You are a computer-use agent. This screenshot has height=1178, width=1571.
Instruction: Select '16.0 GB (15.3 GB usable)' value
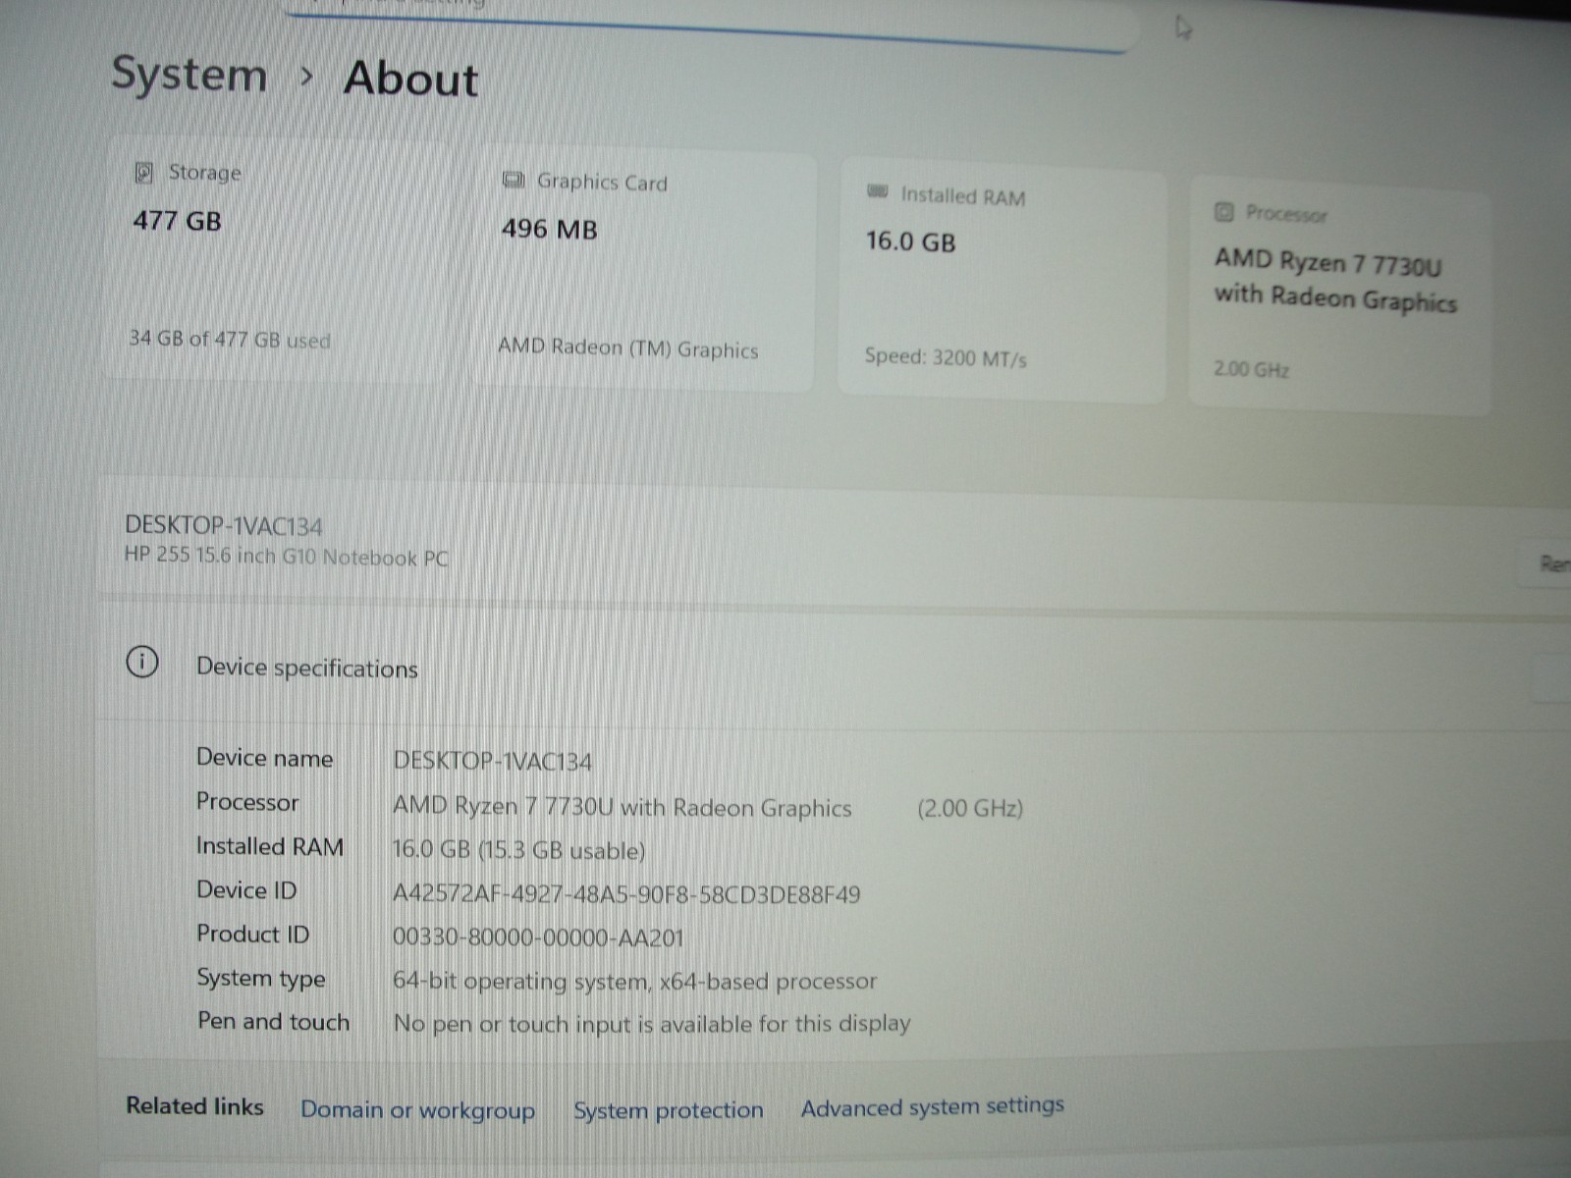[518, 850]
